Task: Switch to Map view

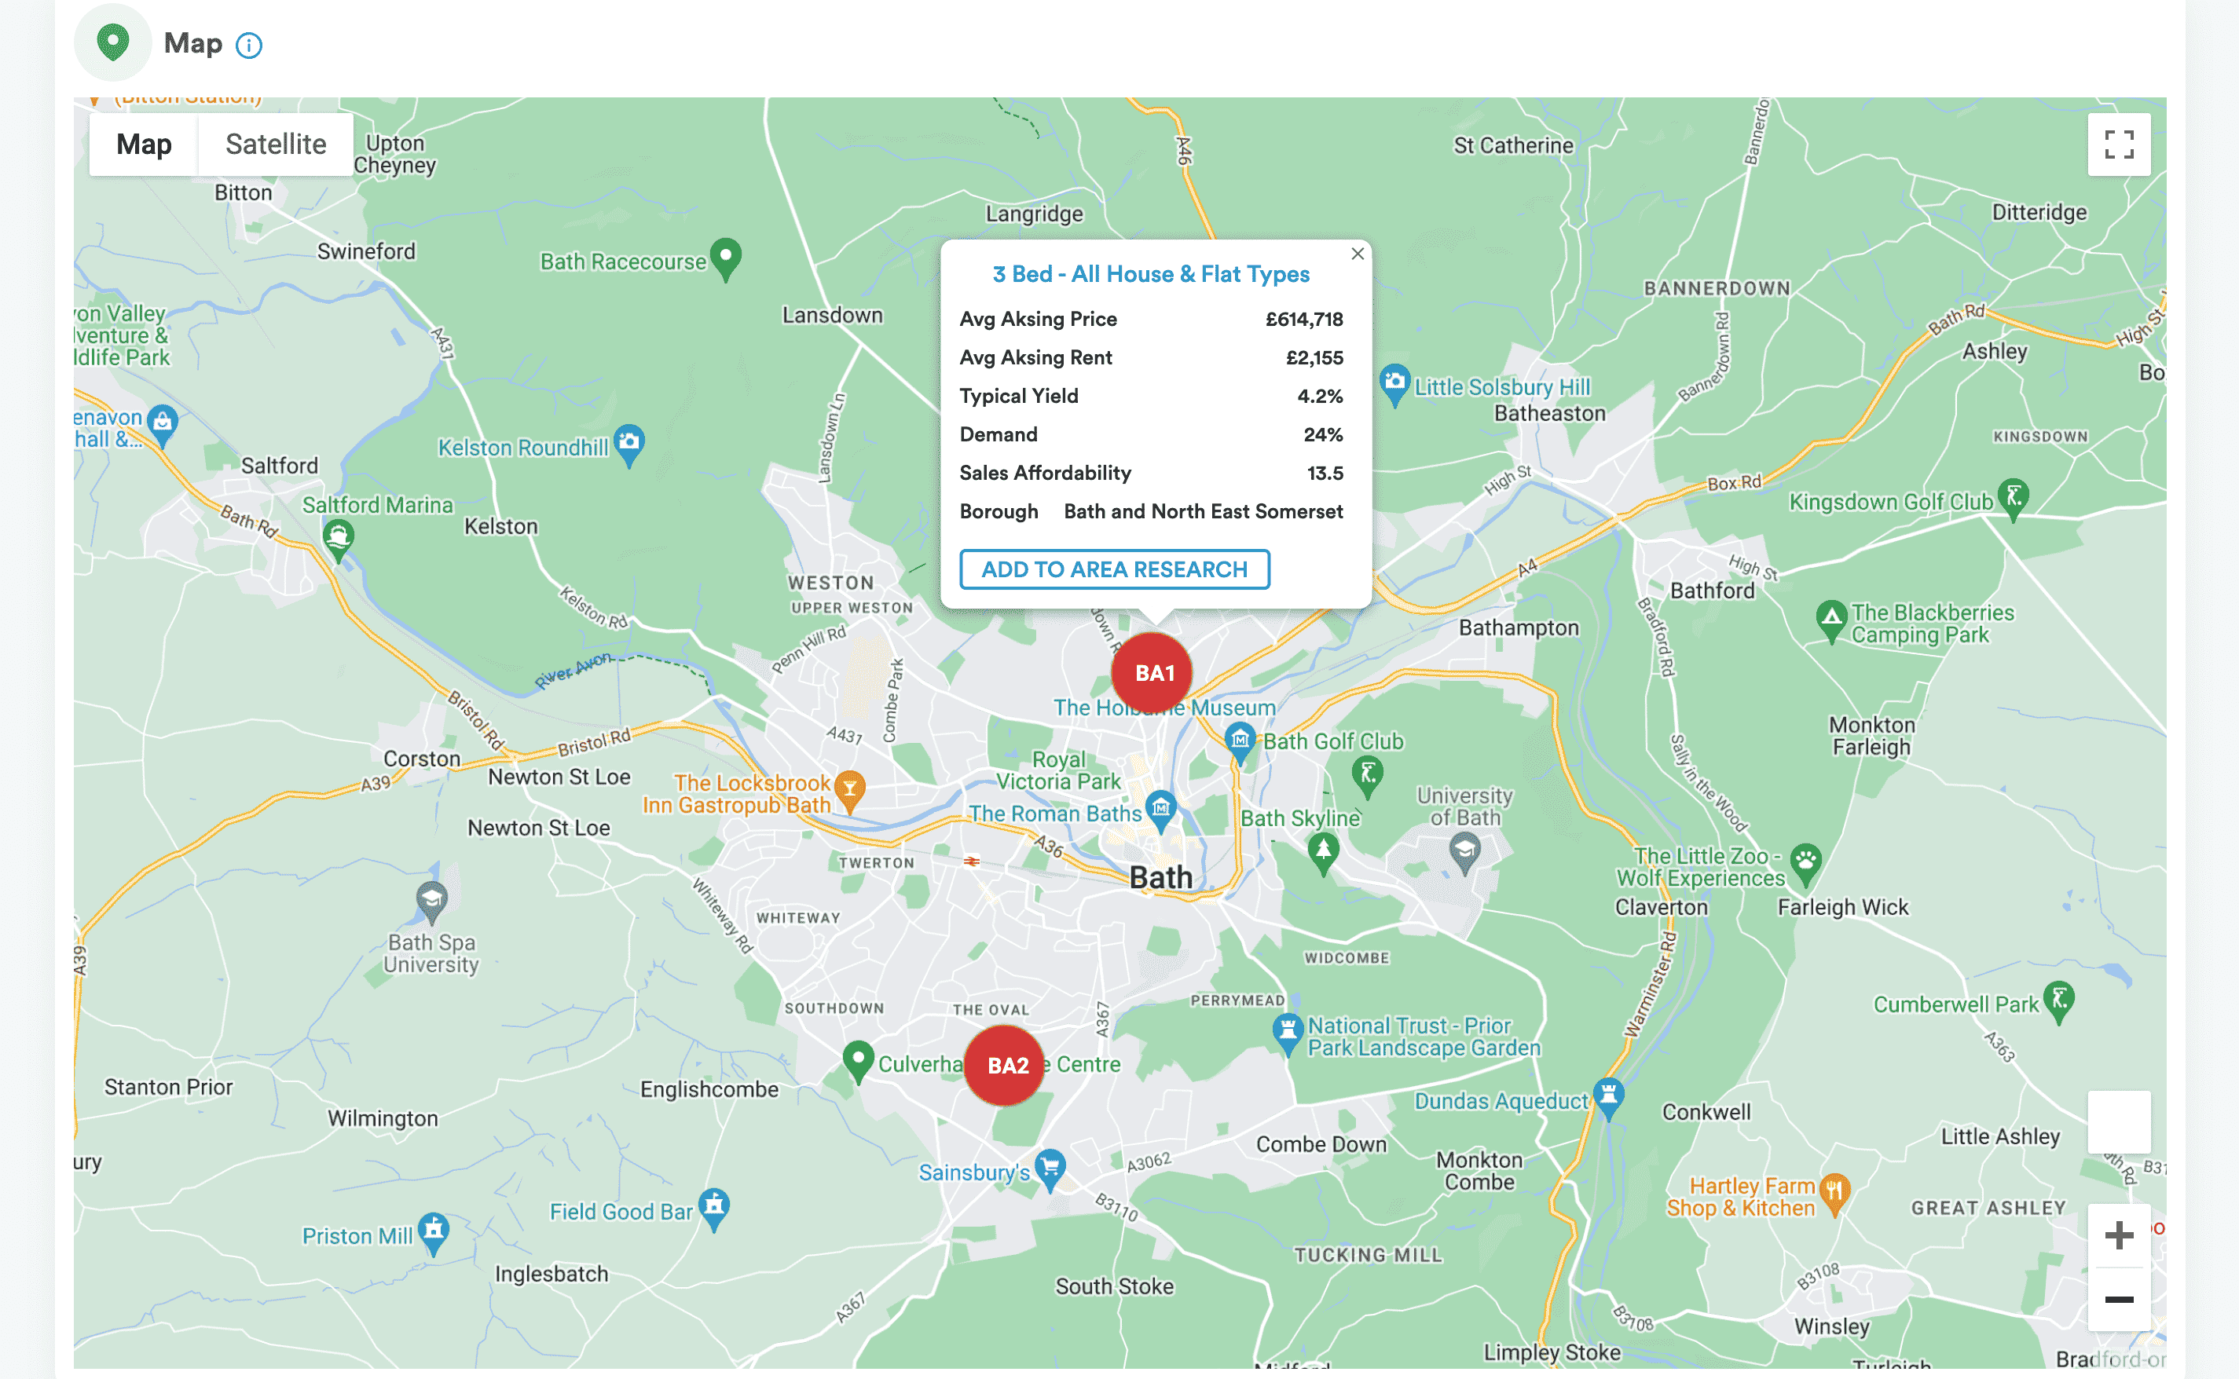Action: (144, 144)
